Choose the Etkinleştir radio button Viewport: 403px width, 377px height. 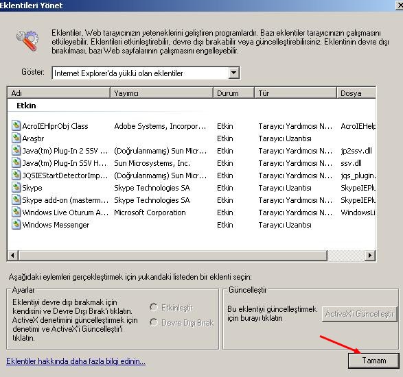click(x=153, y=307)
